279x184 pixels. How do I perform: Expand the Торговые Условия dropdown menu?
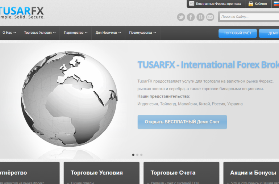pos(40,33)
